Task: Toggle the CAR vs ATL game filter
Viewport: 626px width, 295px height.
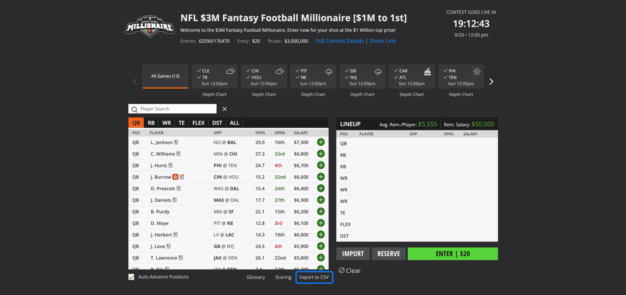Action: 412,77
